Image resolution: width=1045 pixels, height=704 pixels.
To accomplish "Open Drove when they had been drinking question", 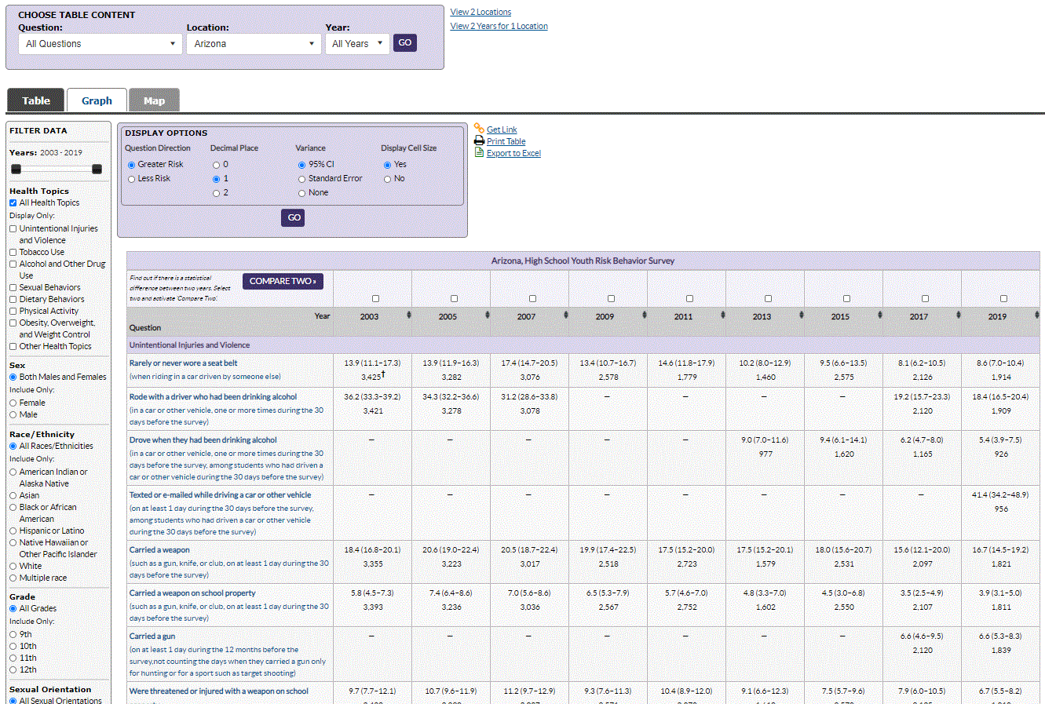I will 203,440.
